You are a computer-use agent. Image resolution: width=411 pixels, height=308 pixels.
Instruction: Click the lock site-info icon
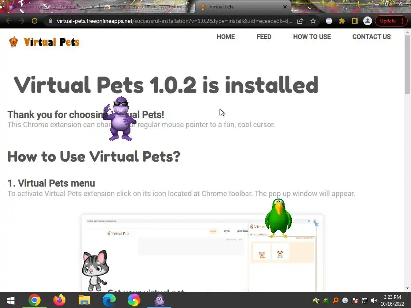point(51,21)
